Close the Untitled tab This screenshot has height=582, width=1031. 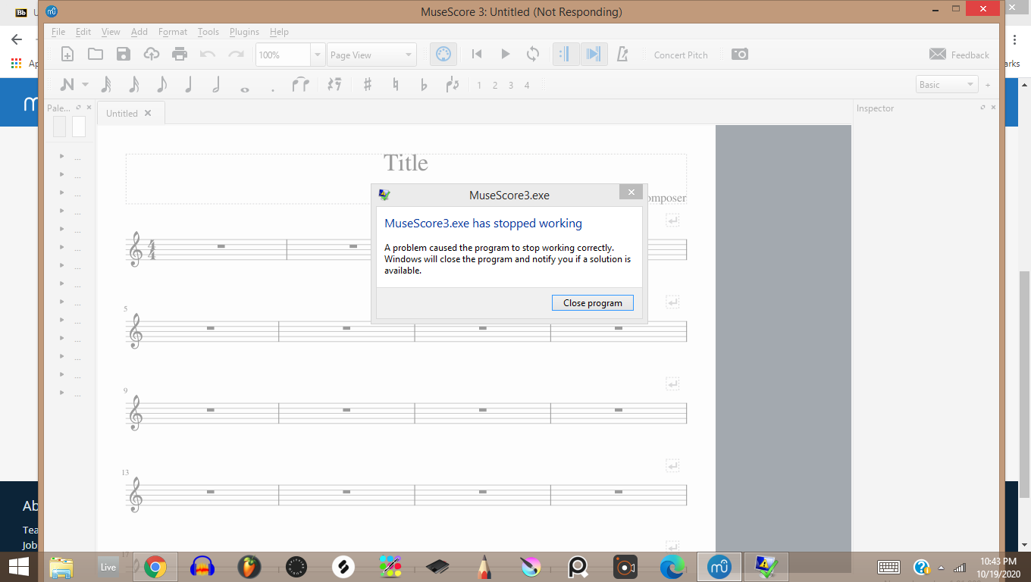pos(148,113)
